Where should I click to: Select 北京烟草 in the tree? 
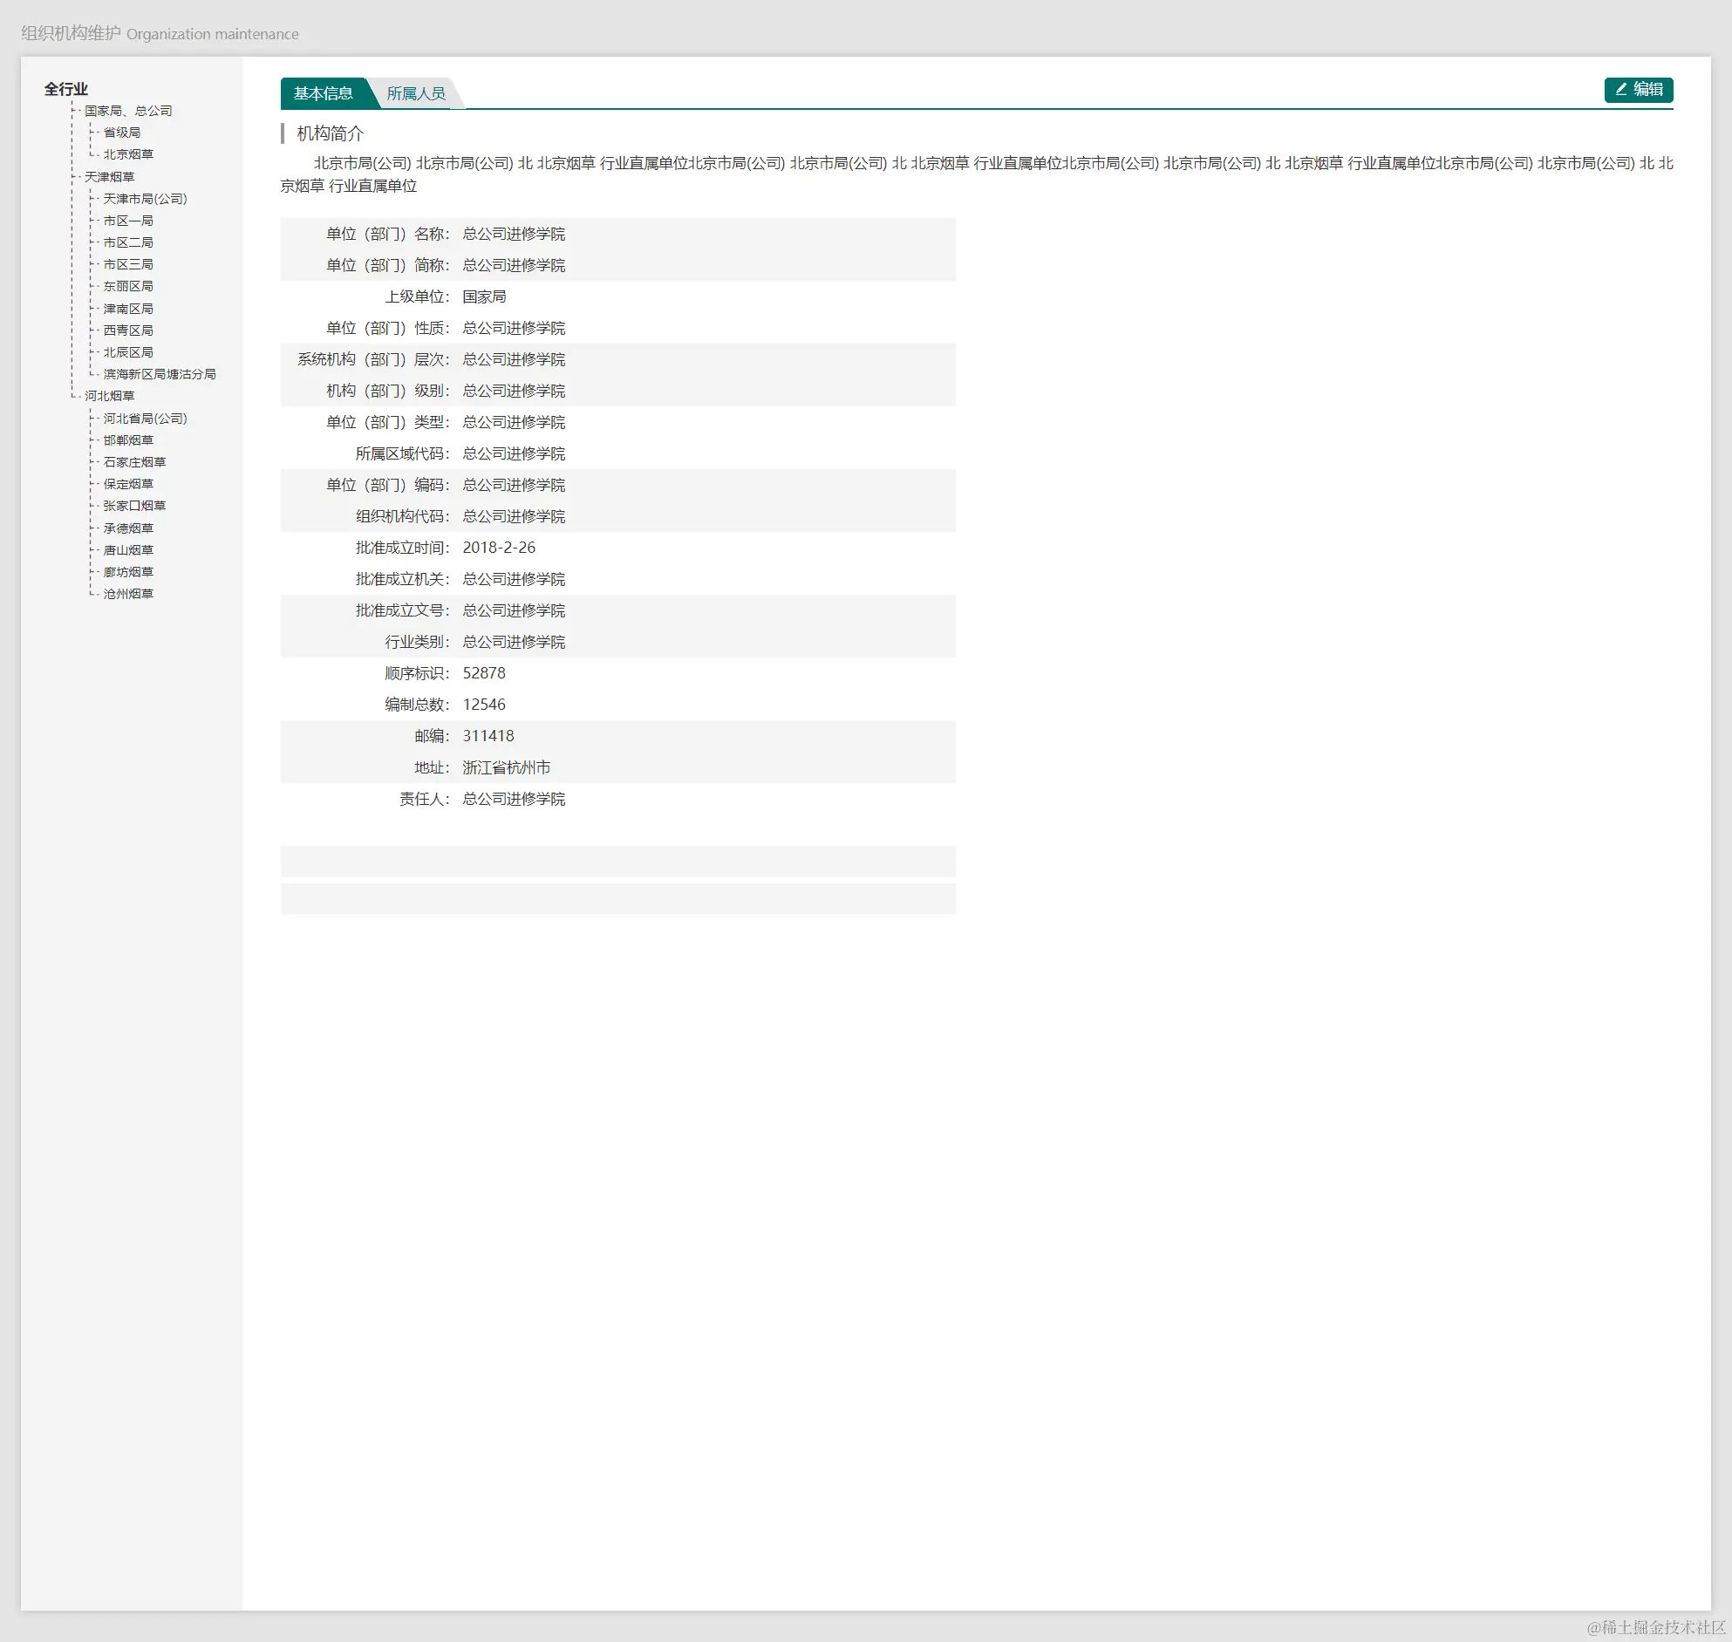point(128,155)
